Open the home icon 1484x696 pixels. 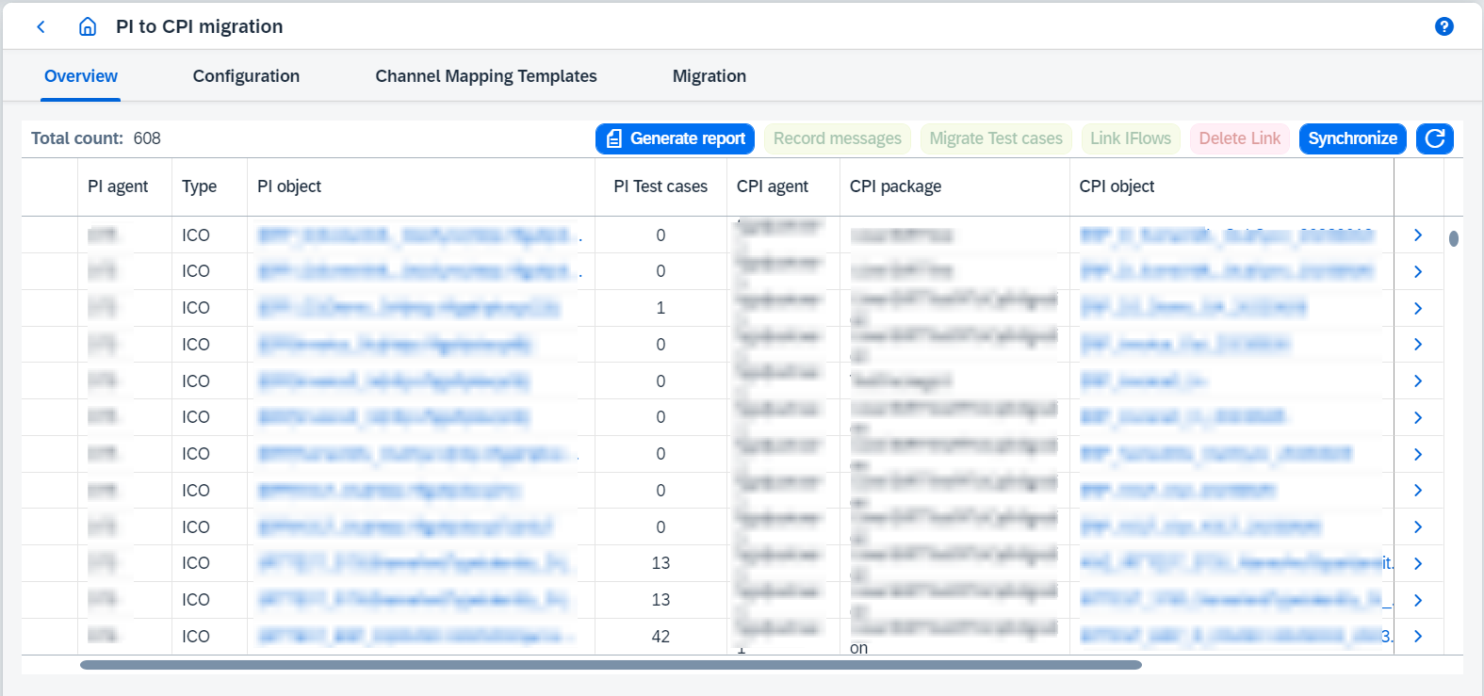88,26
